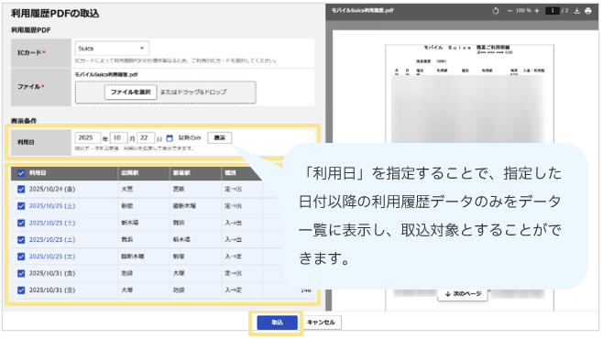The height and width of the screenshot is (339, 603).
Task: Go to next page via 次のページ button
Action: click(463, 293)
